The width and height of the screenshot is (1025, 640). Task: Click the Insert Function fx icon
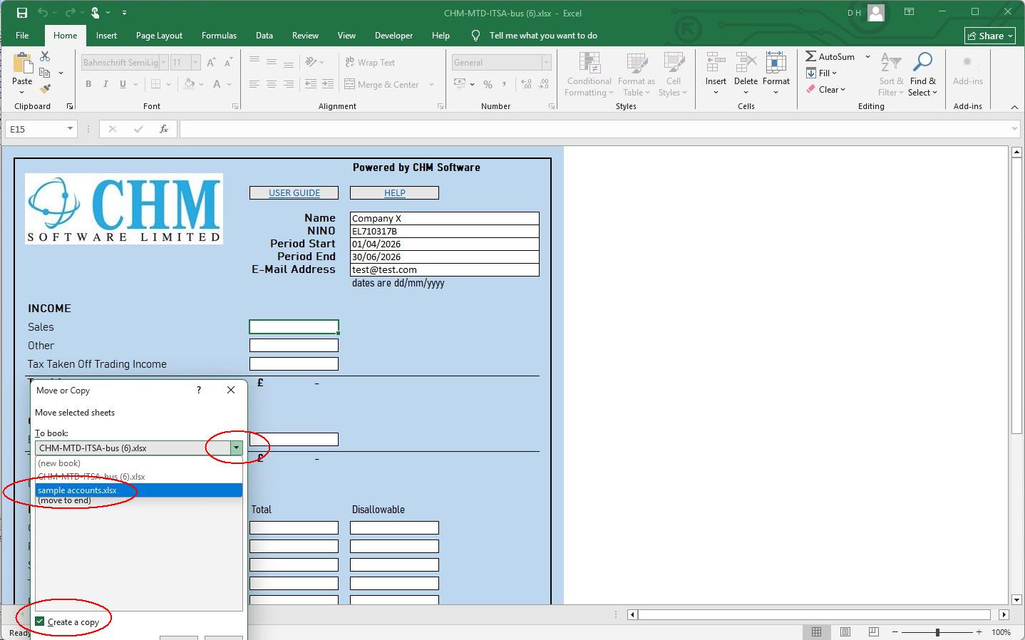pyautogui.click(x=164, y=129)
